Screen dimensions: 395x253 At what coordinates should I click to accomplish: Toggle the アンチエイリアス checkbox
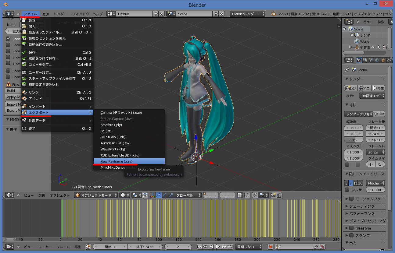[351, 174]
